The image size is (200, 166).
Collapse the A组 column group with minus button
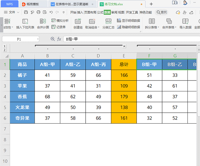[124, 46]
